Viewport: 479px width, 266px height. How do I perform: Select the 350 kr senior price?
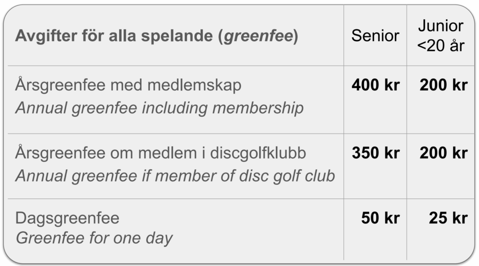click(375, 153)
